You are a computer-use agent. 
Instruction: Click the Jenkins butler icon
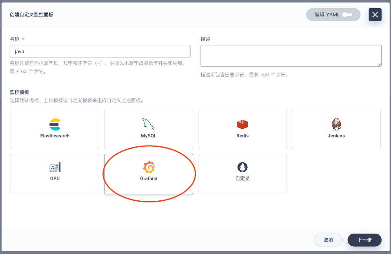coord(336,124)
